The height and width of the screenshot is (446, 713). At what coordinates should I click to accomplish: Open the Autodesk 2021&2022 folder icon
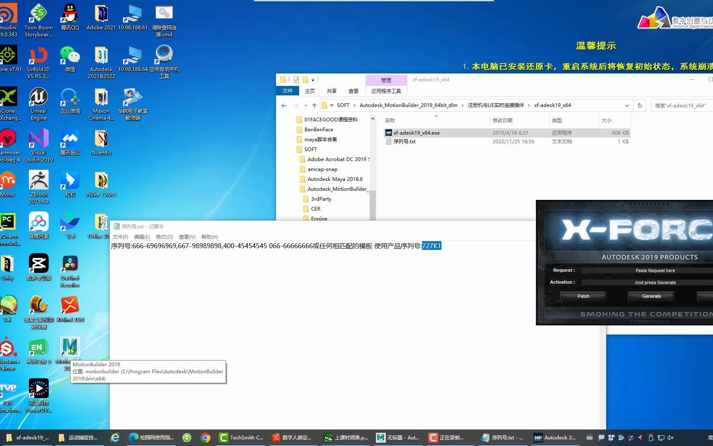coord(101,62)
